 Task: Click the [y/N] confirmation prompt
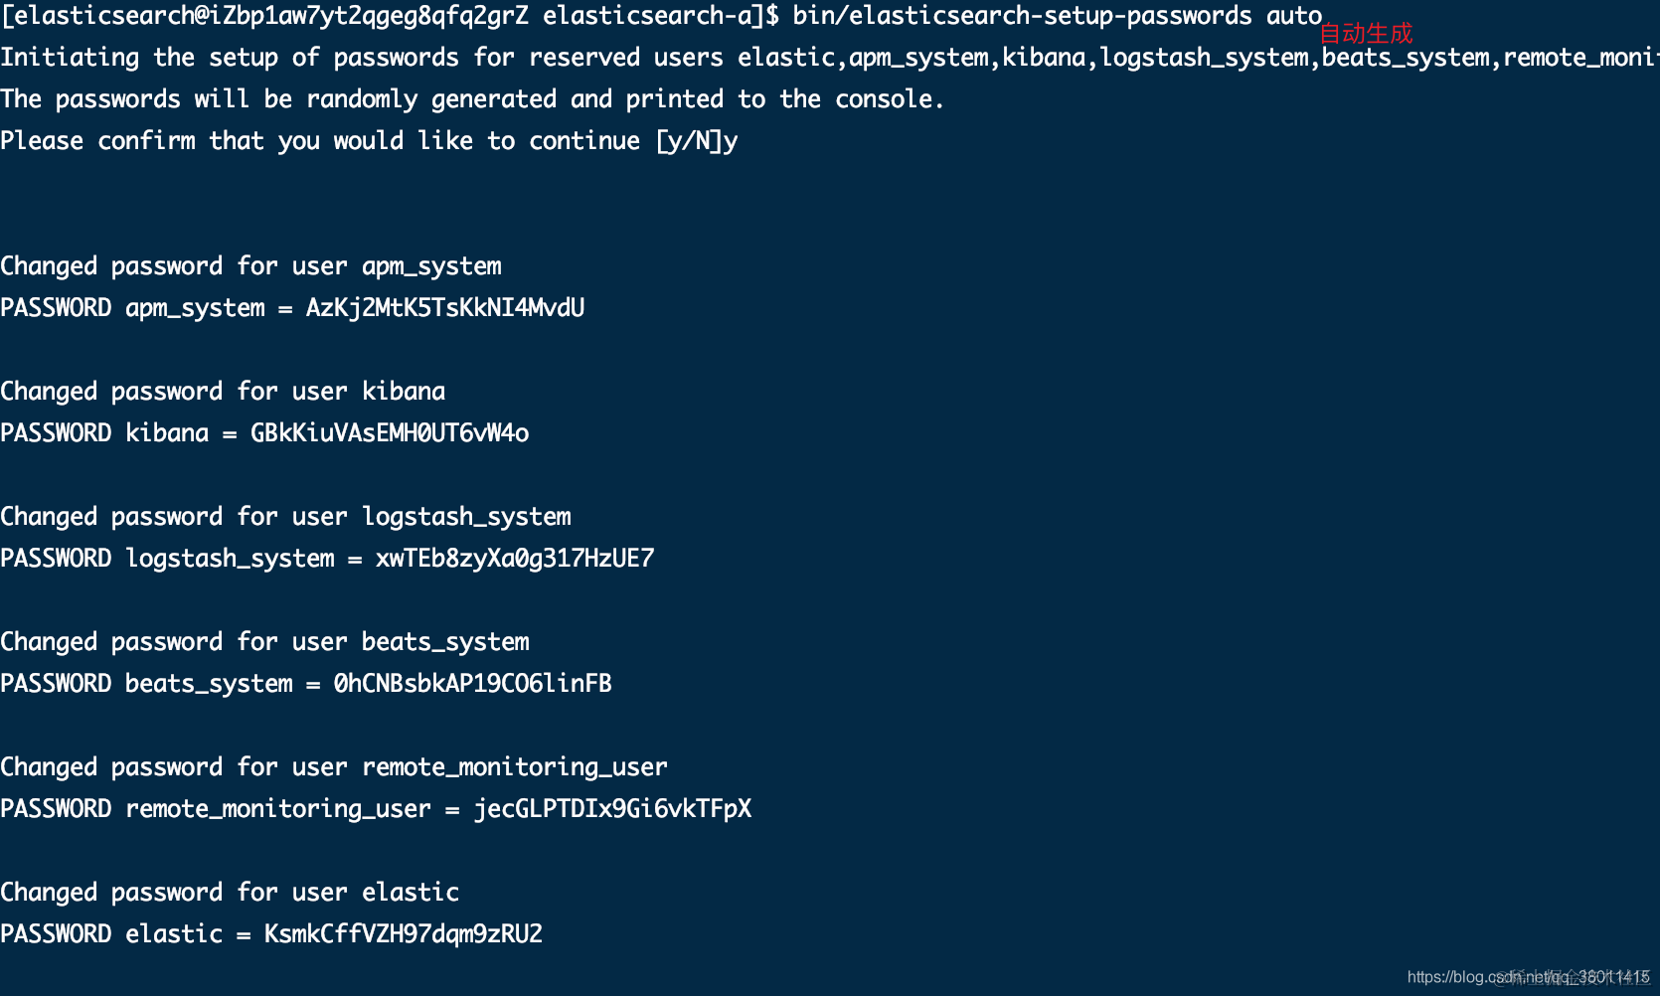(689, 141)
